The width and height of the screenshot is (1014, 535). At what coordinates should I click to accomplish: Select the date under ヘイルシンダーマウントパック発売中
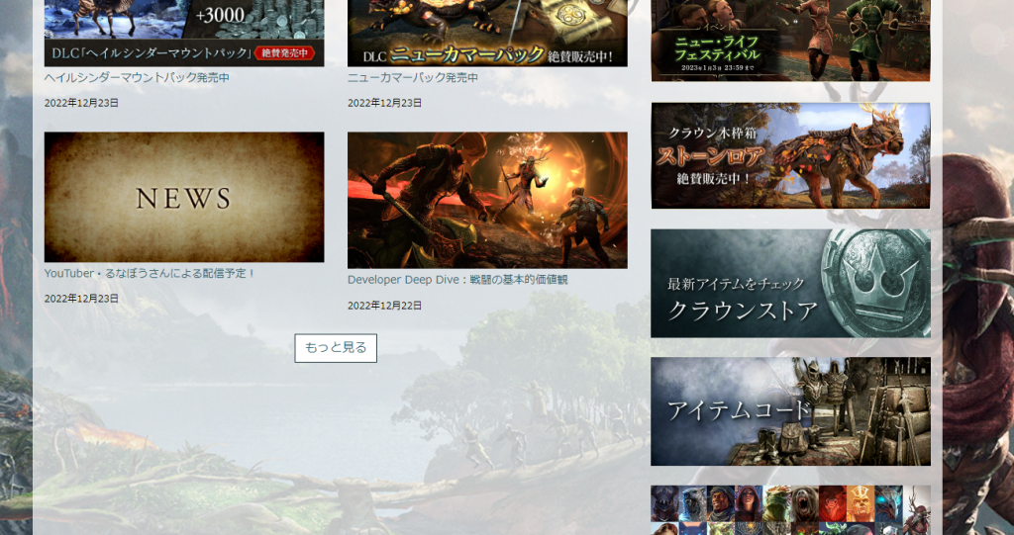point(81,103)
